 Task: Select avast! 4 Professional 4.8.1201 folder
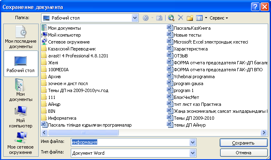[x=74, y=56]
